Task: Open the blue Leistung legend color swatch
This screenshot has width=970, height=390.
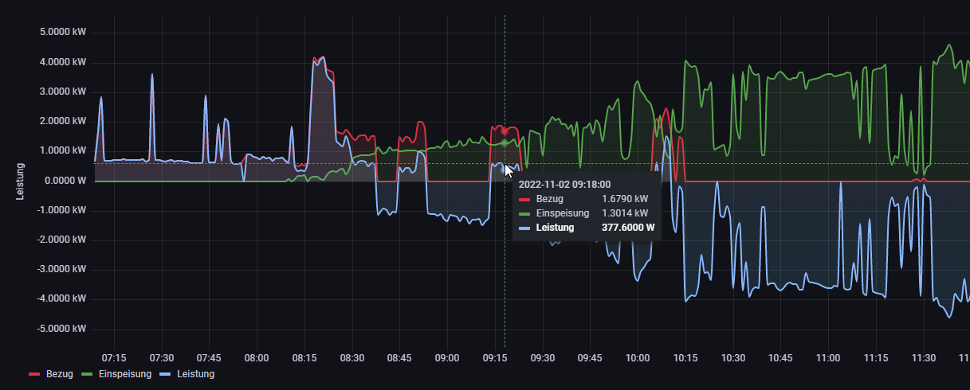Action: click(166, 374)
